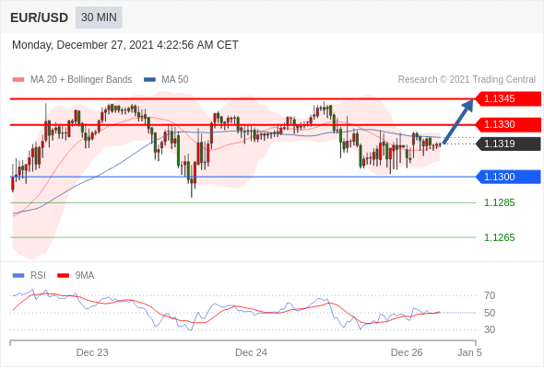
Task: Click the green 1.1265 support label
Action: [x=499, y=237]
